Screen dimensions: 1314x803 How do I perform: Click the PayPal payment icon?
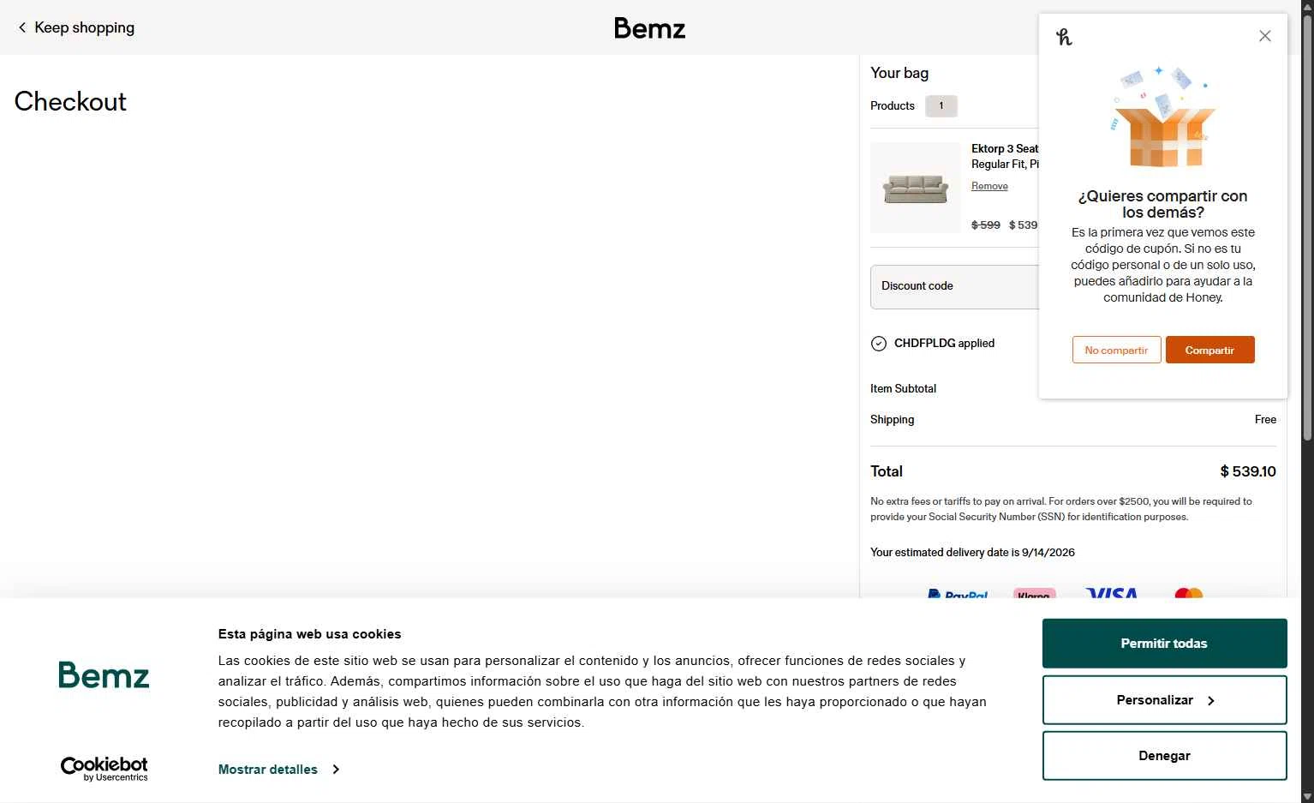[958, 593]
